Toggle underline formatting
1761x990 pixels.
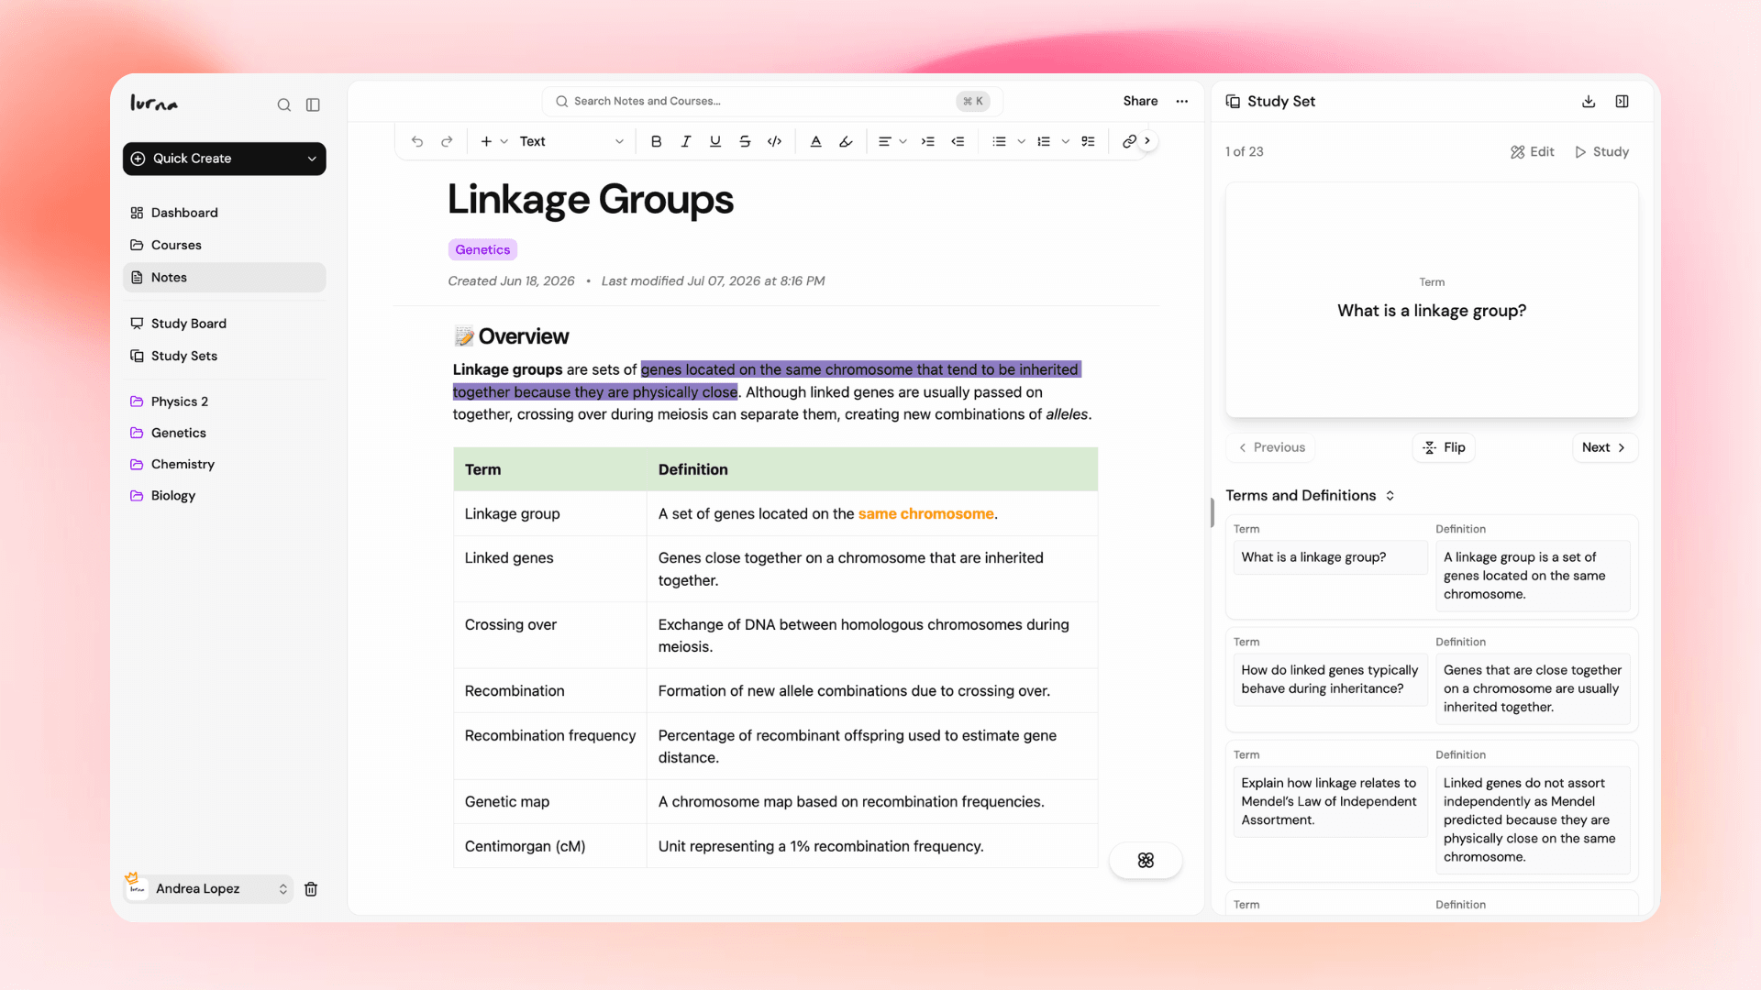[x=715, y=141]
